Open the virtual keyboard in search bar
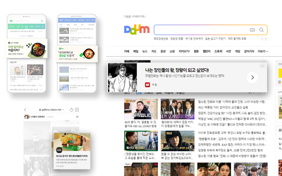The image size is (282, 176). tap(252, 30)
